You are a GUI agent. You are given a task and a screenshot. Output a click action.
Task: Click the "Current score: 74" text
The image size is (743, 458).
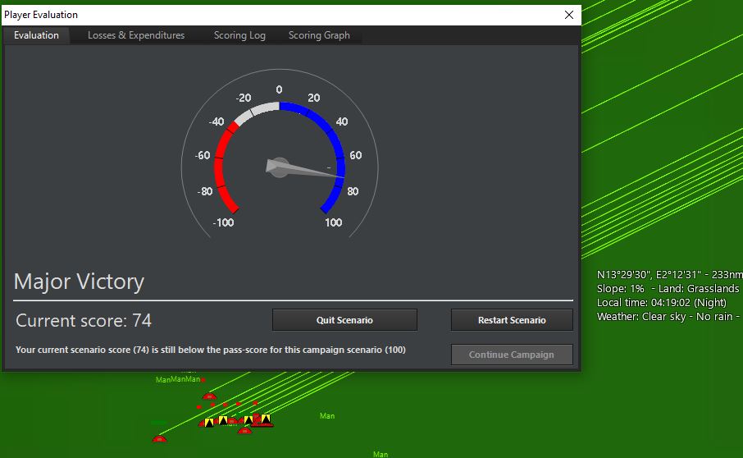pyautogui.click(x=84, y=320)
